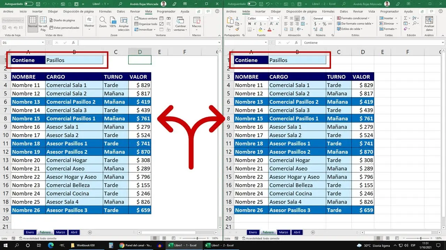
Task: Click the Nueva ventana button
Action: 146,18
